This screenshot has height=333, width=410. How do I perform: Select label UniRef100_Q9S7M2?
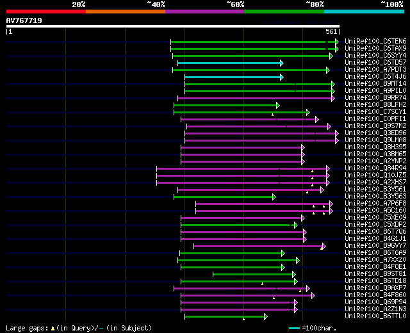pyautogui.click(x=375, y=126)
